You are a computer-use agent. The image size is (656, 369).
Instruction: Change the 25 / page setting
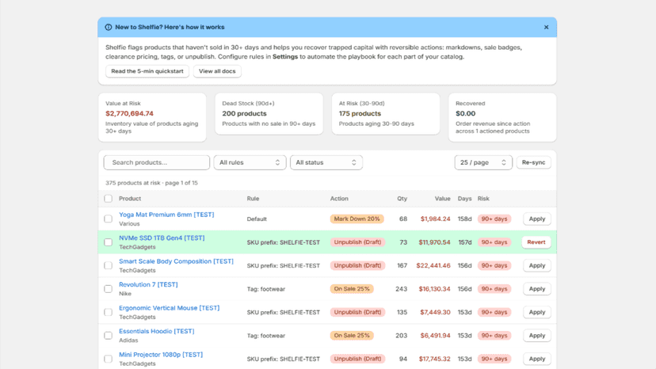point(483,162)
